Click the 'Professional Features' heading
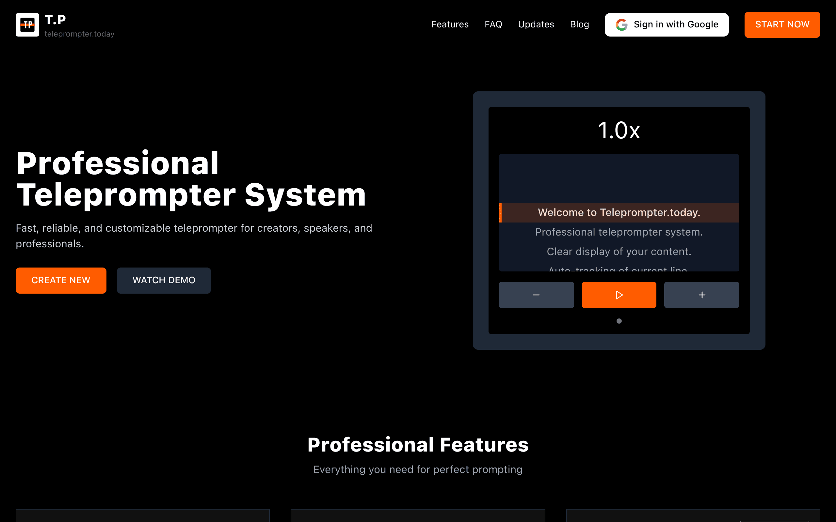This screenshot has width=836, height=522. [x=418, y=444]
